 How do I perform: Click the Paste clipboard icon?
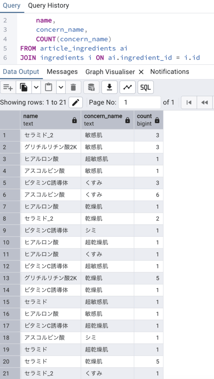[48, 87]
